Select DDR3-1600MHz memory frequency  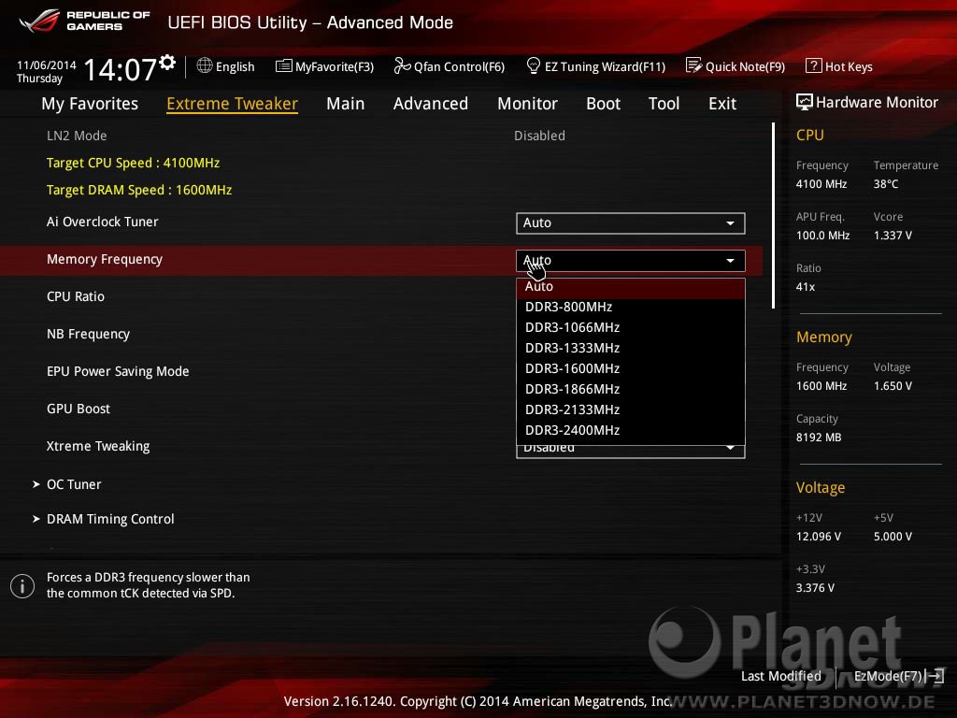(x=631, y=368)
